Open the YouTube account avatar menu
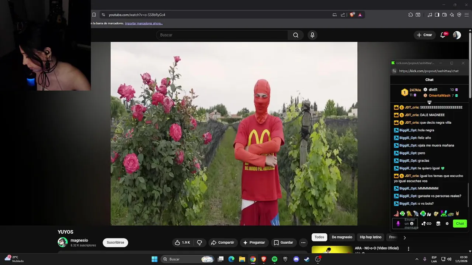Screen dimensions: 472x265 point(457,35)
